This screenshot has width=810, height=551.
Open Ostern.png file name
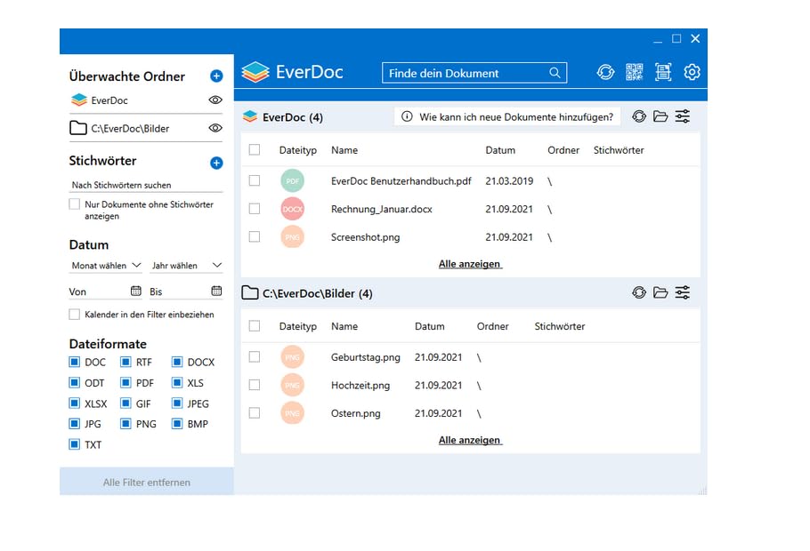pyautogui.click(x=355, y=413)
